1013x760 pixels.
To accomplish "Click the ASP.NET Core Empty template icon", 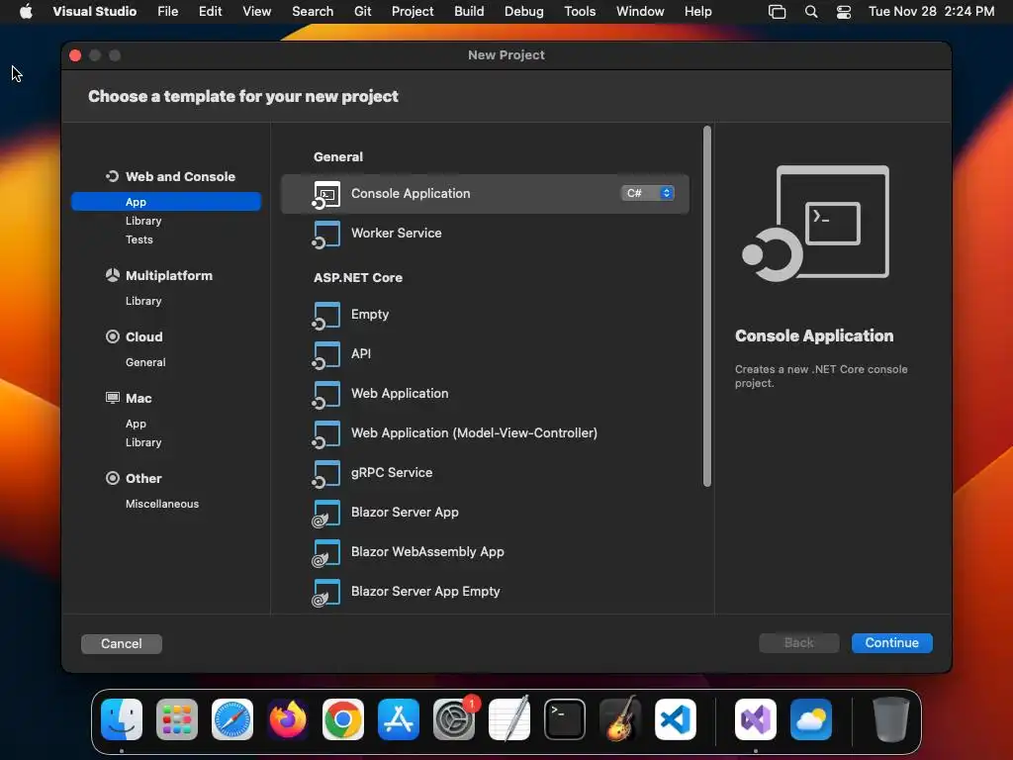I will (x=326, y=316).
